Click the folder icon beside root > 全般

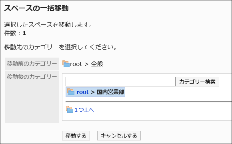click(x=66, y=64)
